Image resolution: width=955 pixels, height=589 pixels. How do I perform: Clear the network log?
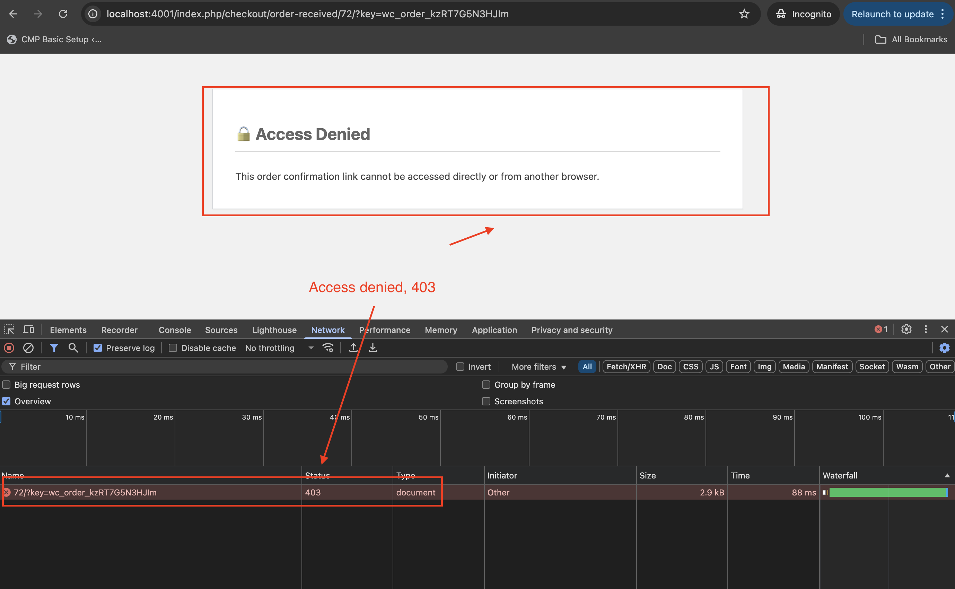pyautogui.click(x=28, y=348)
